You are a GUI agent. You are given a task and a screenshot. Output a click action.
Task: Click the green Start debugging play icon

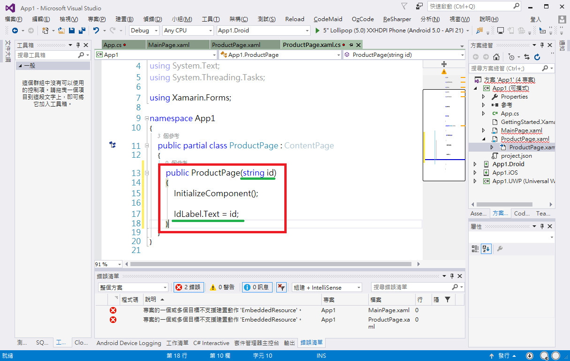(318, 31)
